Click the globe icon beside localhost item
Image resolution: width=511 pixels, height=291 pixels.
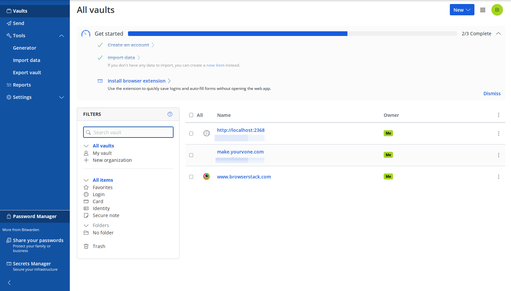point(206,133)
